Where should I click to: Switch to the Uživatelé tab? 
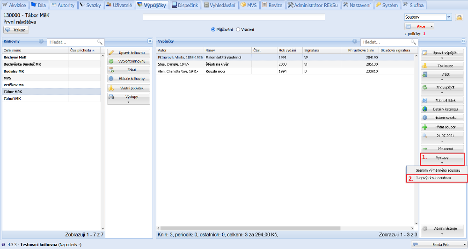pyautogui.click(x=119, y=5)
